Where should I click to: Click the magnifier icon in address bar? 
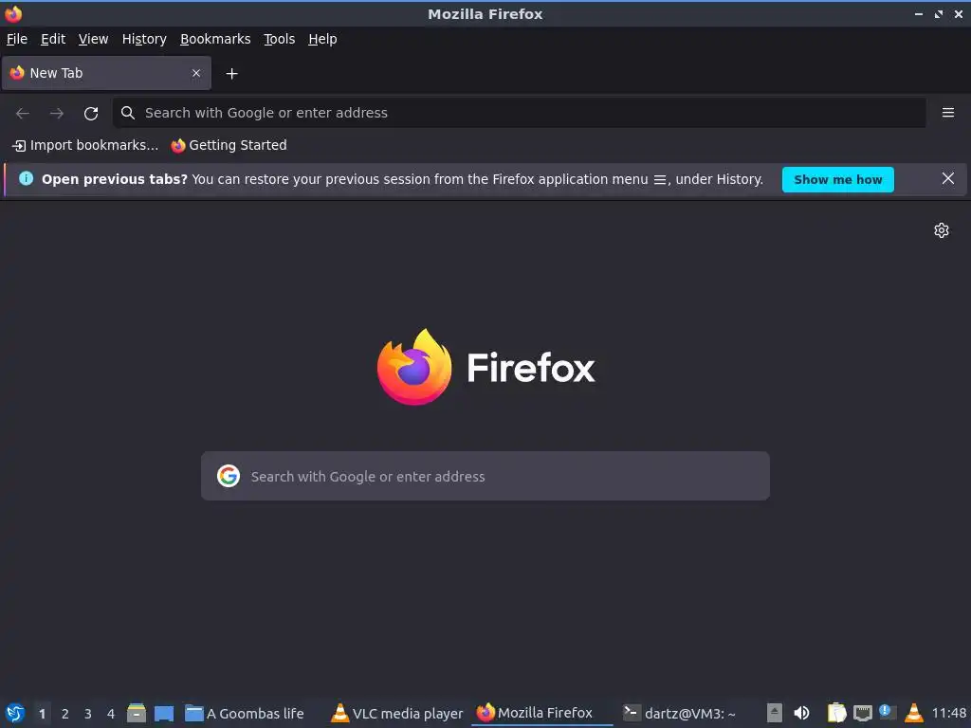coord(128,113)
